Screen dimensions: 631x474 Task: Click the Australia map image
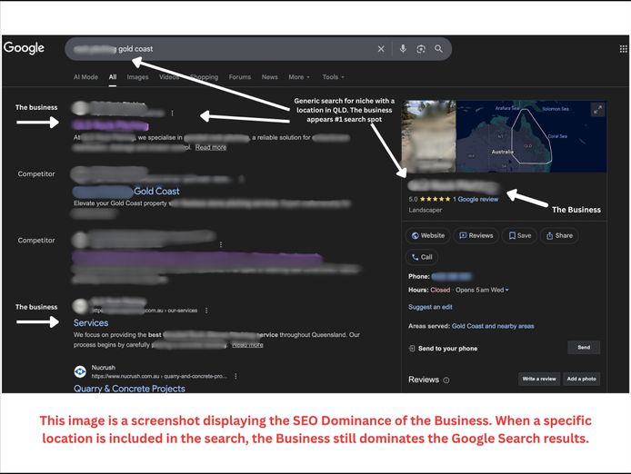coord(531,136)
